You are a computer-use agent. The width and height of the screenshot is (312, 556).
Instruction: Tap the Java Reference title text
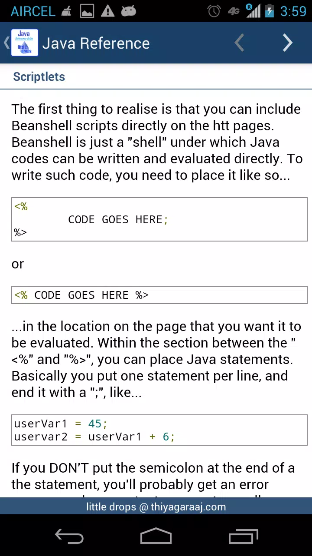pyautogui.click(x=96, y=43)
